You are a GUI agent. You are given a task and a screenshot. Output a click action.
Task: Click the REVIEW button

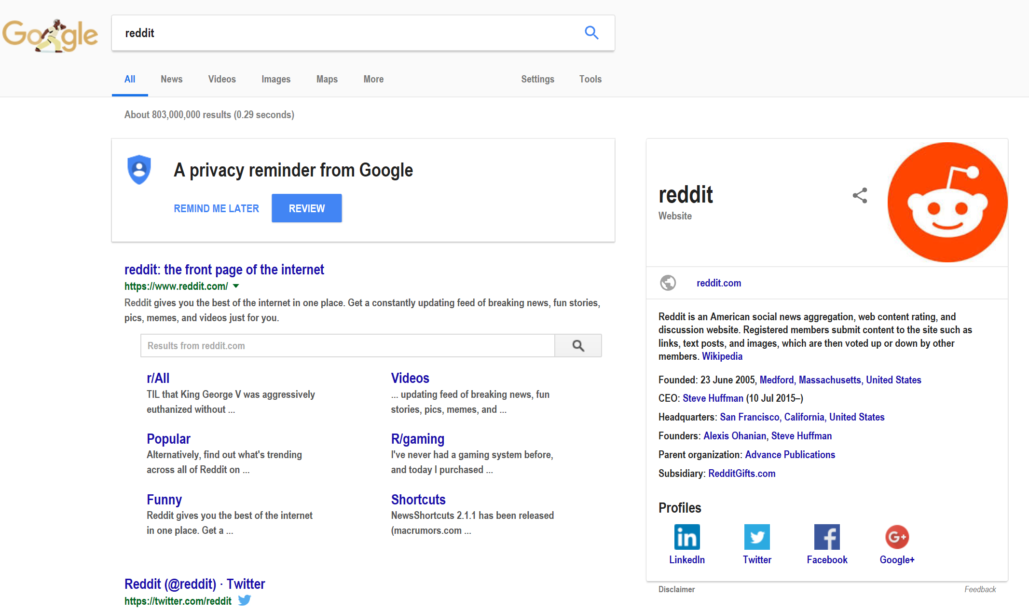pos(306,208)
